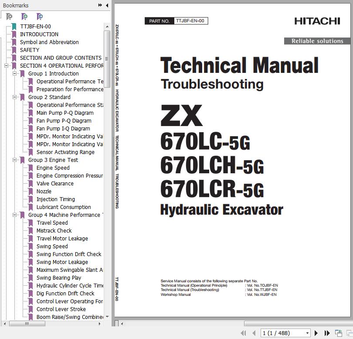
Task: Open Preparation for Performance bookmark
Action: [x=70, y=89]
